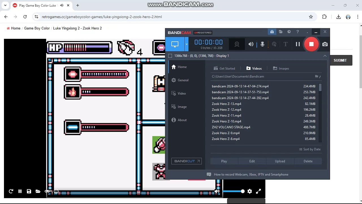The image size is (362, 204).
Task: Enter emulator fullscreen mode
Action: [x=258, y=191]
